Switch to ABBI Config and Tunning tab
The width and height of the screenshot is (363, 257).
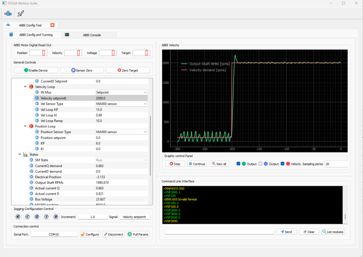(x=34, y=35)
